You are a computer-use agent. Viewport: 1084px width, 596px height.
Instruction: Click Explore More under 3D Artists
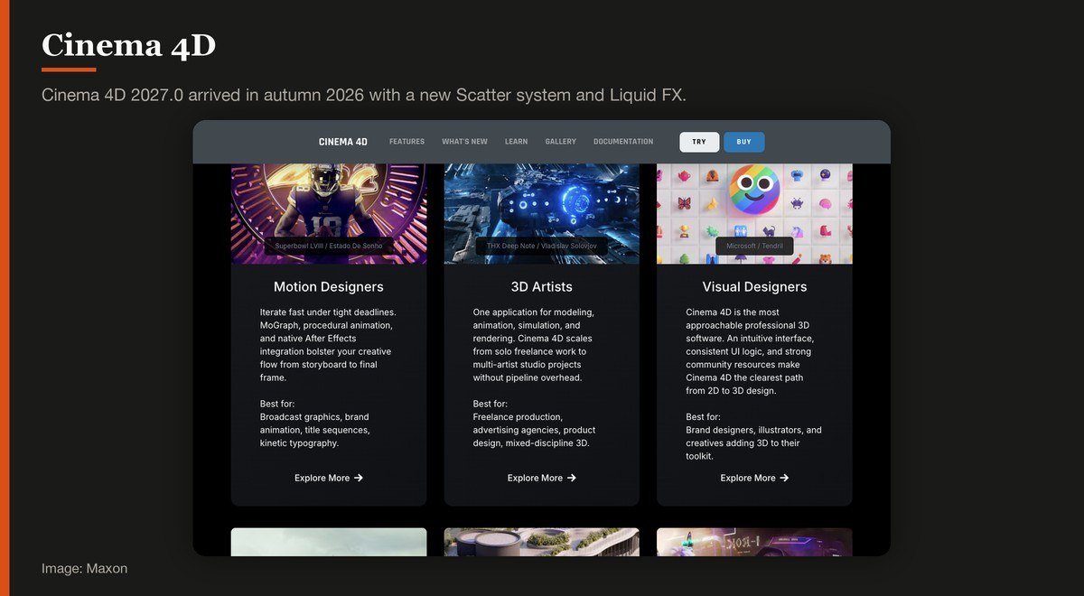pyautogui.click(x=542, y=478)
